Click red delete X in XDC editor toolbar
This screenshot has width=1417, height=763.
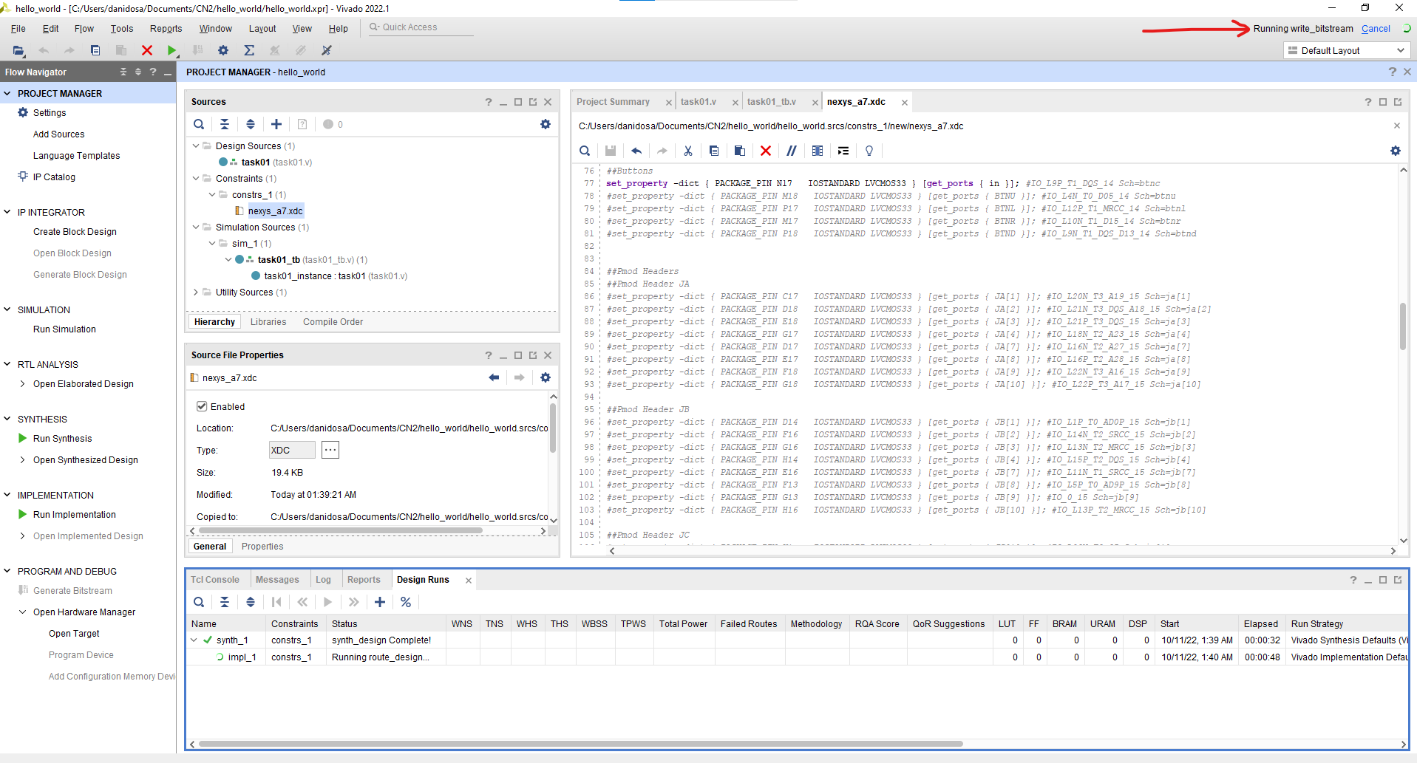pyautogui.click(x=766, y=151)
